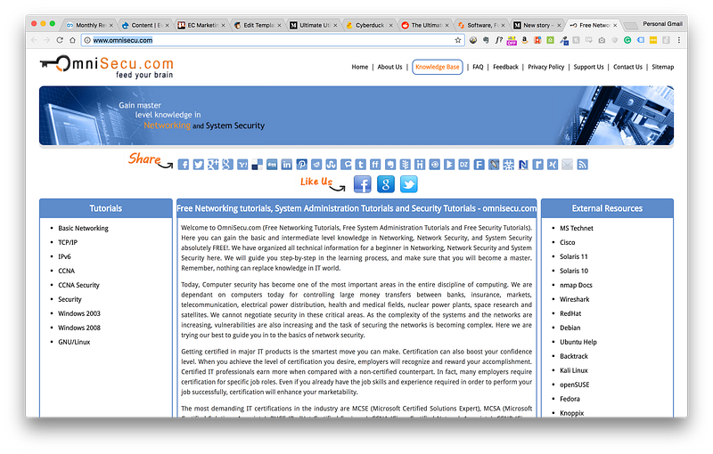Click the camera screenshot extension icon
This screenshot has width=713, height=454.
pos(602,40)
